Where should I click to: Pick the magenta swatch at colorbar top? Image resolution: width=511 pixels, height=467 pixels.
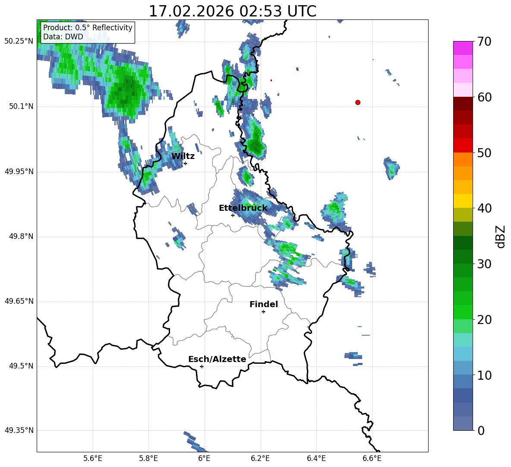(x=463, y=48)
